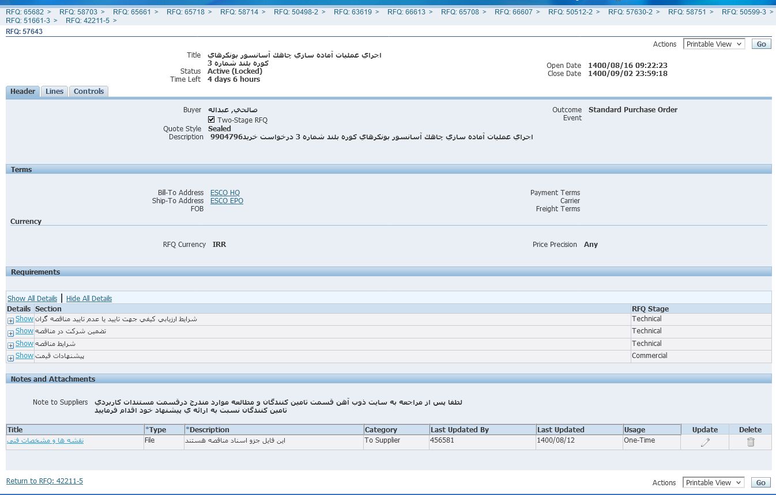This screenshot has height=495, width=776.
Task: Click the 'RFQ: 57643' page heading
Action: pyautogui.click(x=24, y=32)
